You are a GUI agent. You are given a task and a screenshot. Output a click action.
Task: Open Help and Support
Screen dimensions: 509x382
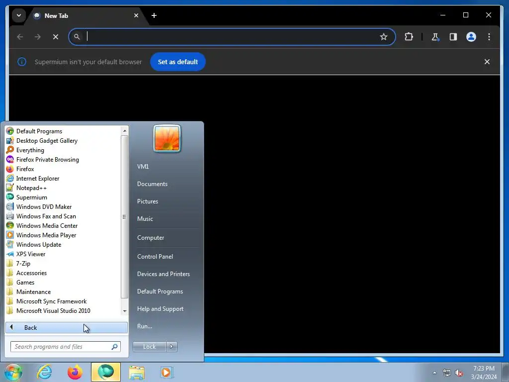(x=161, y=309)
